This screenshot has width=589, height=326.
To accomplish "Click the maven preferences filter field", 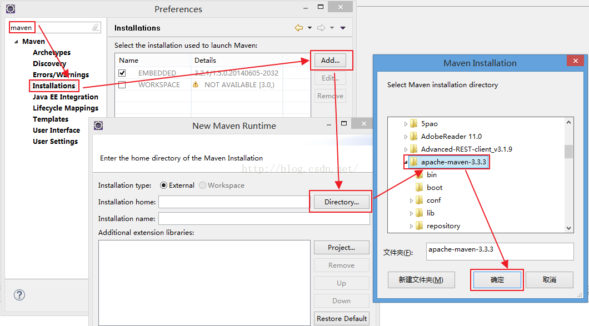I will 55,27.
